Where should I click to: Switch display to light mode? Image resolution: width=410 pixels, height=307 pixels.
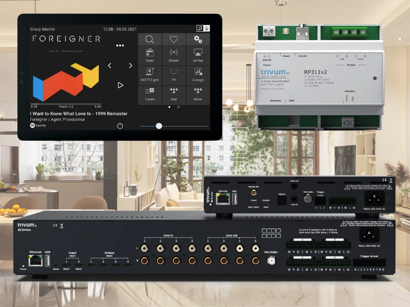tap(207, 28)
